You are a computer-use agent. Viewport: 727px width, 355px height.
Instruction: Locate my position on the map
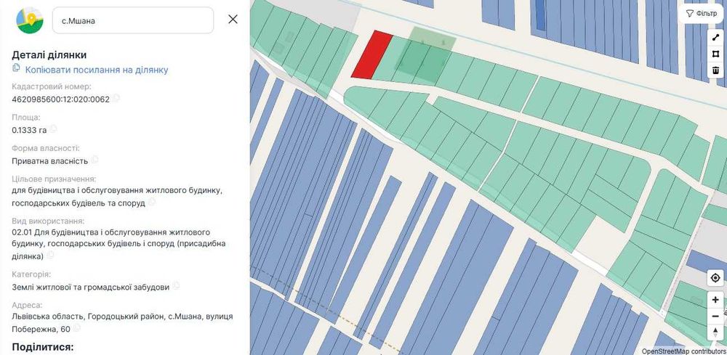click(715, 277)
